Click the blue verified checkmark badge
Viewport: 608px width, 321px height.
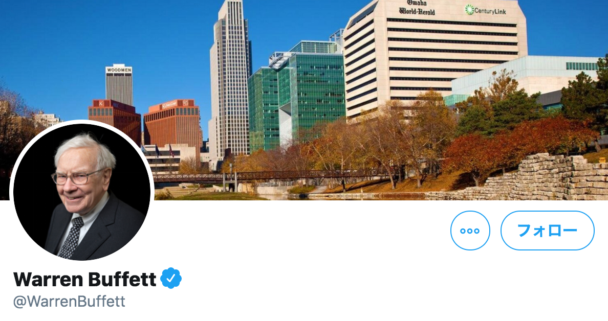pyautogui.click(x=171, y=278)
